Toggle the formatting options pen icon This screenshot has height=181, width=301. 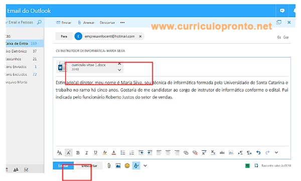pyautogui.click(x=136, y=165)
